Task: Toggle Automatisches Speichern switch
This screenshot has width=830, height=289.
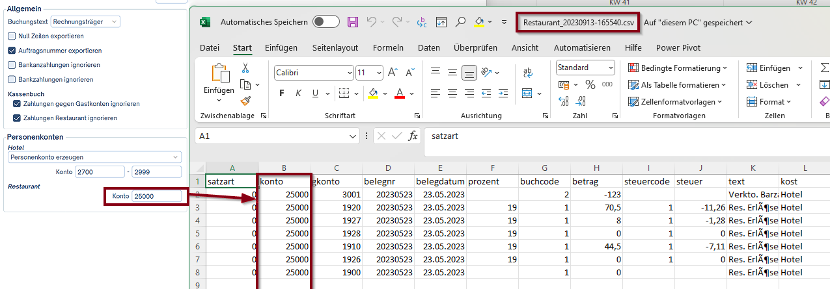Action: tap(326, 22)
